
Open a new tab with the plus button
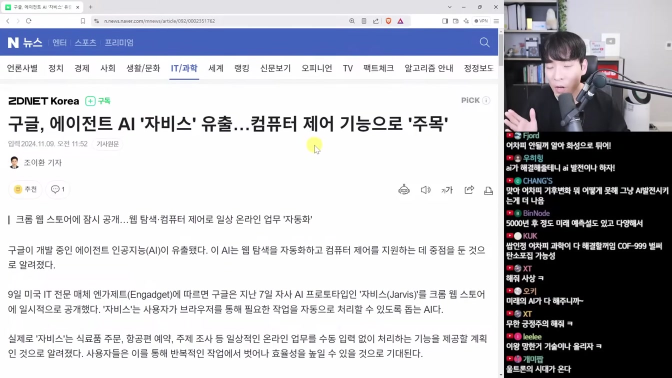coord(90,7)
